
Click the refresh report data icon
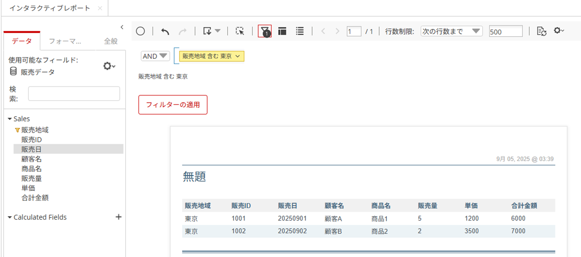[x=542, y=31]
